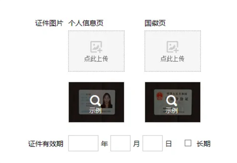Image resolution: width=237 pixels, height=163 pixels.
Task: Click the image-plus icon under 个人信息页
Action: tap(96, 47)
